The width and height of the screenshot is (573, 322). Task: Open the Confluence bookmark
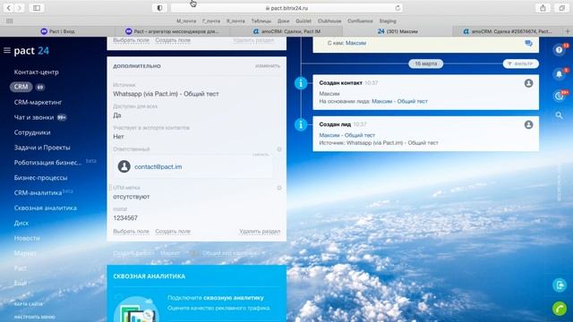(360, 21)
